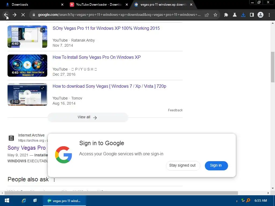275x206 pixels.
Task: Open the Extensions puzzle-piece menu
Action: coord(226,15)
